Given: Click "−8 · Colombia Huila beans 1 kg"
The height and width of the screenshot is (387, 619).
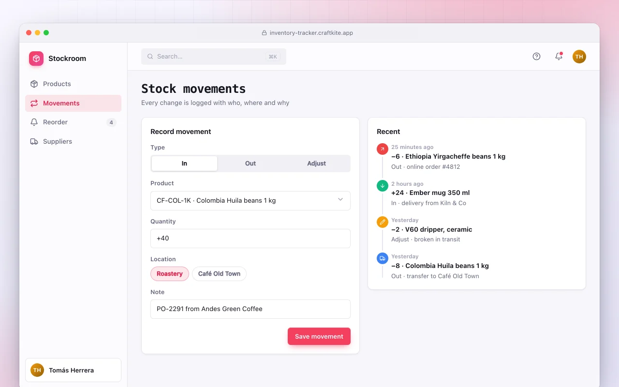Looking at the screenshot, I should pos(440,266).
